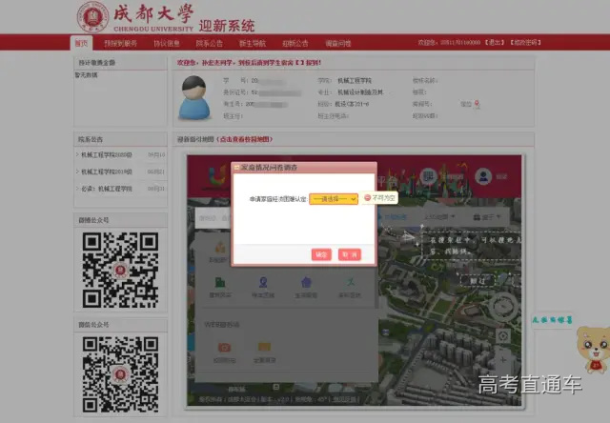
Task: Click the green running figure icon on map panel
Action: [350, 282]
